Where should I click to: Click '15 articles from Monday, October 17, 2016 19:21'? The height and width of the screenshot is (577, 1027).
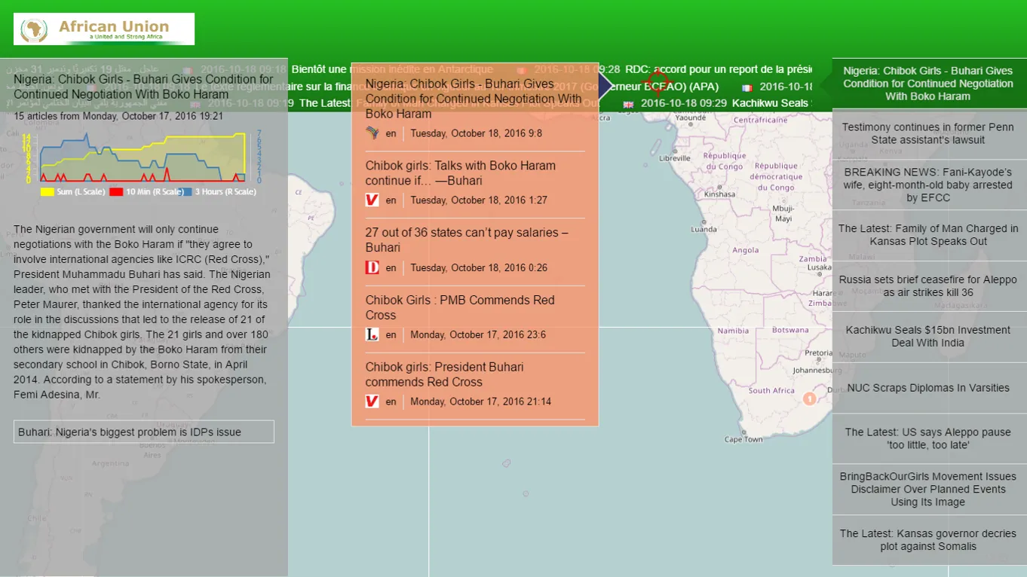point(118,116)
